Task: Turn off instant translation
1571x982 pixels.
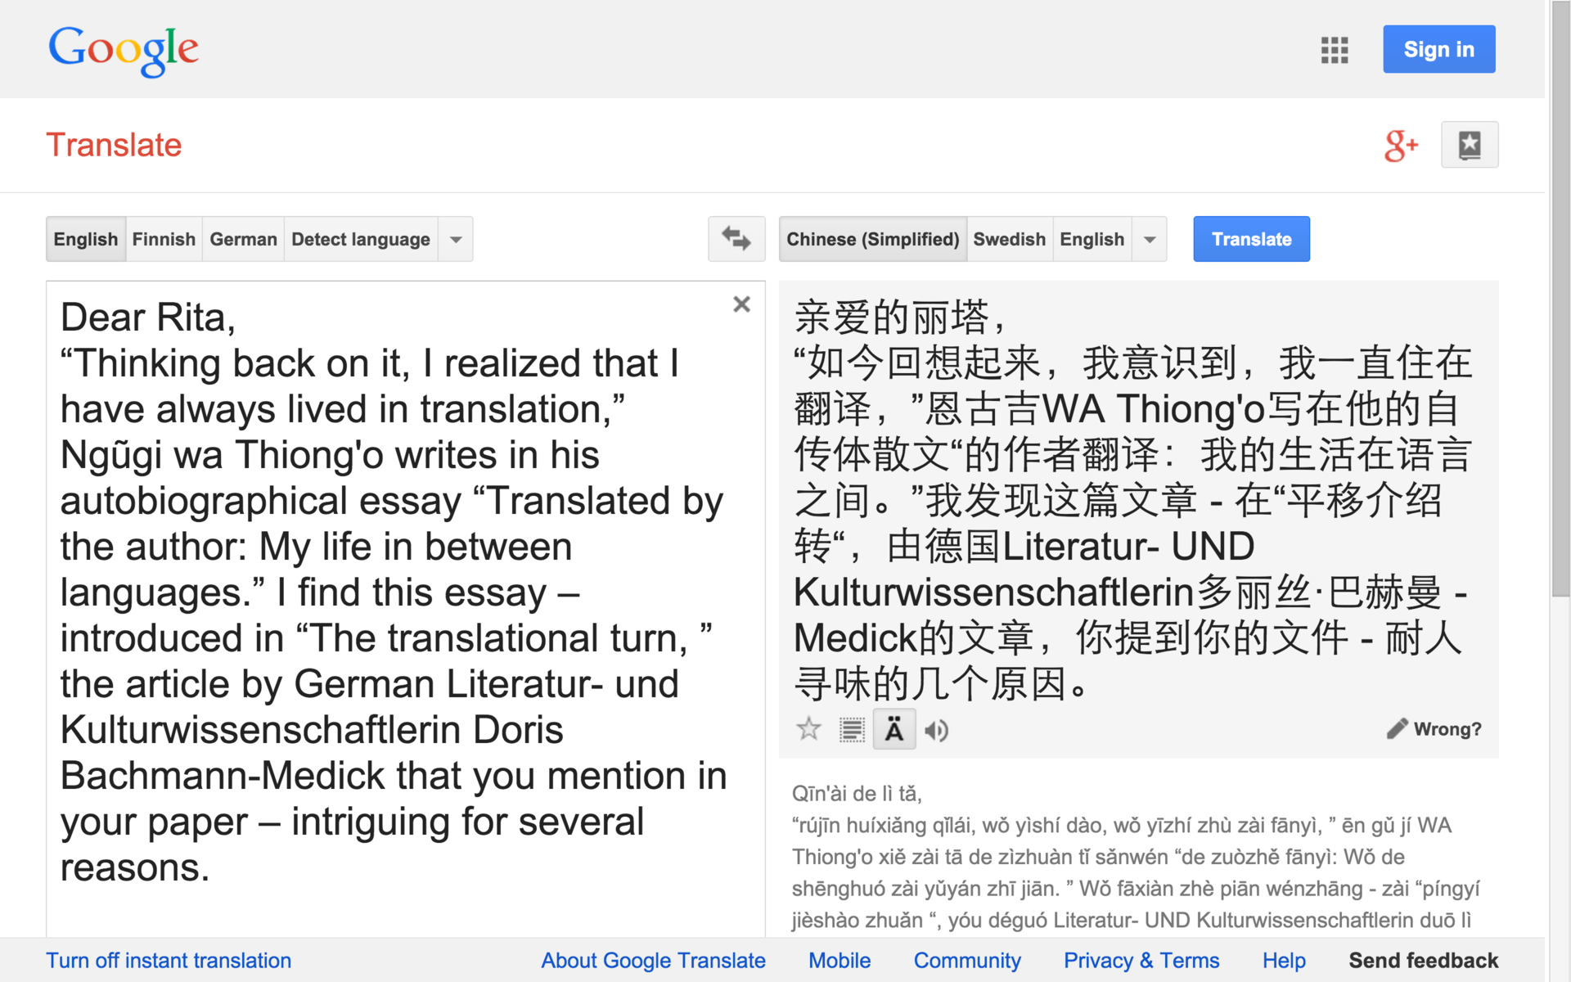Action: click(x=169, y=960)
